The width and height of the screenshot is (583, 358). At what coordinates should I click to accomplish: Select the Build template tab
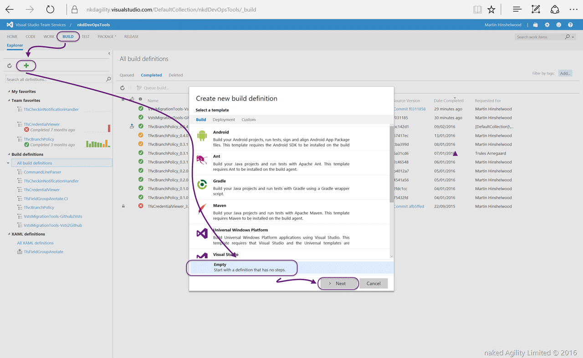(x=201, y=120)
